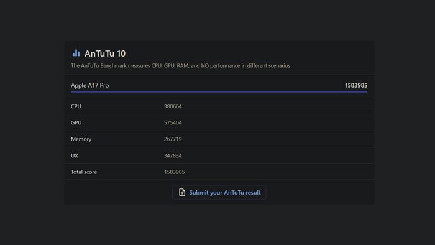The height and width of the screenshot is (245, 435).
Task: Click the blue Apple A17 Pro score bar
Action: tap(219, 91)
